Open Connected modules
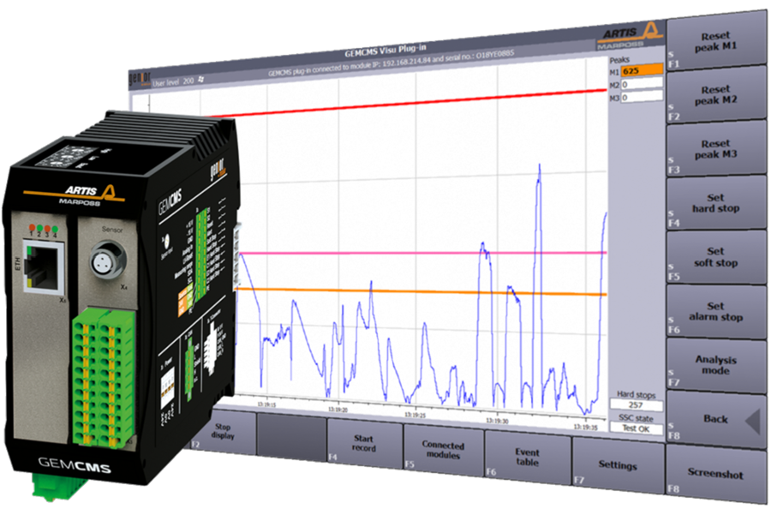Image resolution: width=771 pixels, height=515 pixels. coord(443,450)
